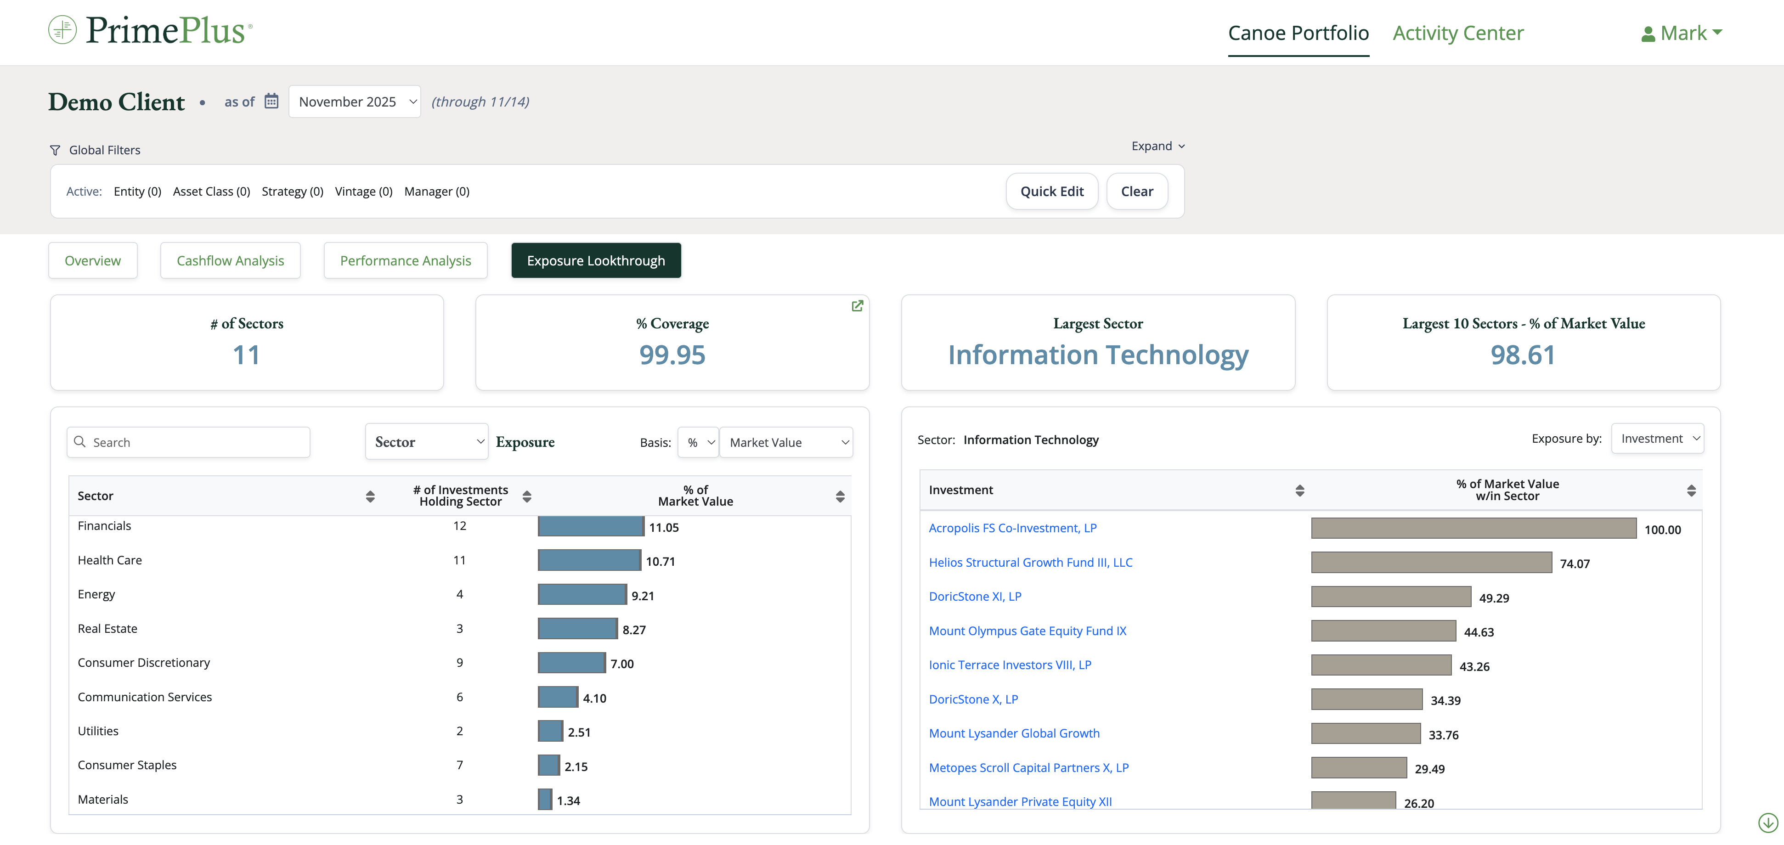Screen dimensions: 1784x845
Task: Click the sector Search input field
Action: [x=188, y=443]
